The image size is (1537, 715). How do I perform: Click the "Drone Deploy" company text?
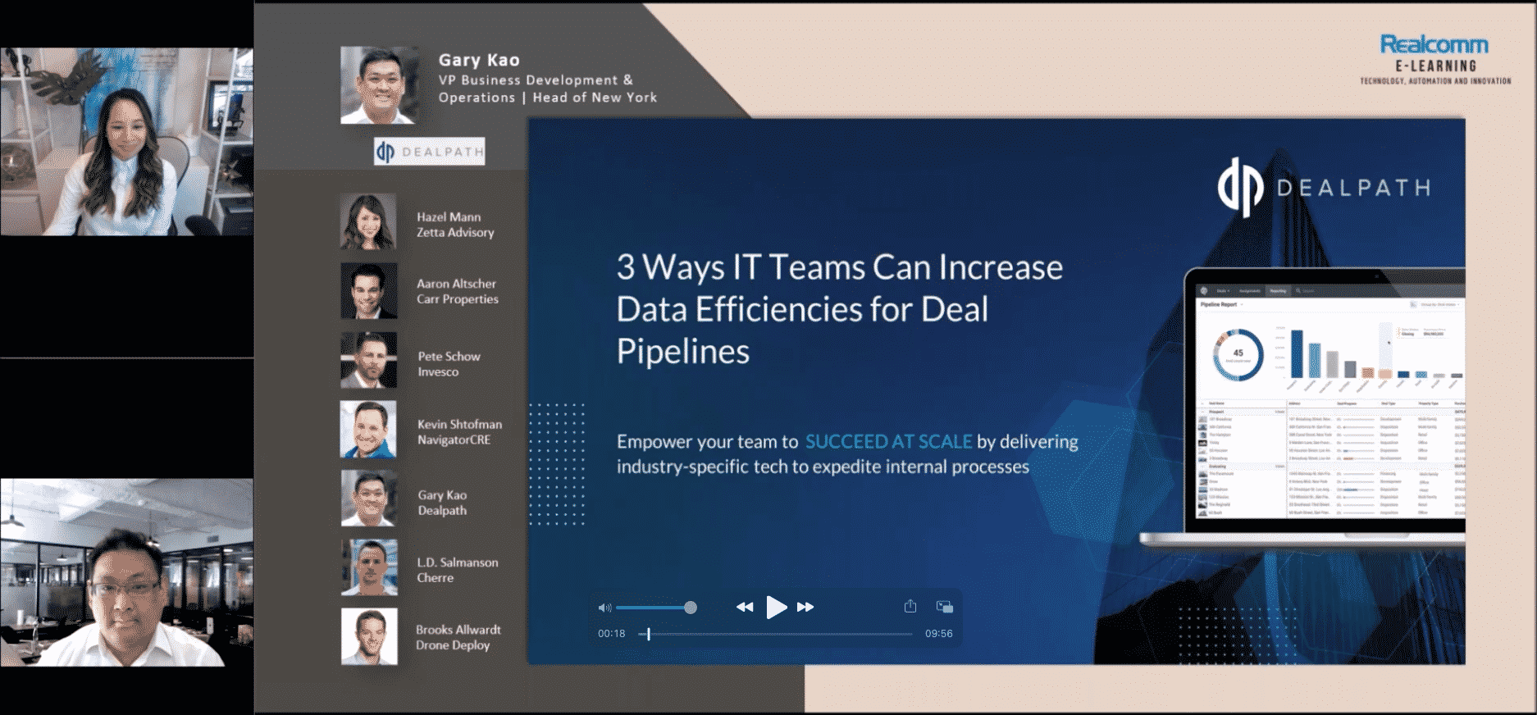453,645
